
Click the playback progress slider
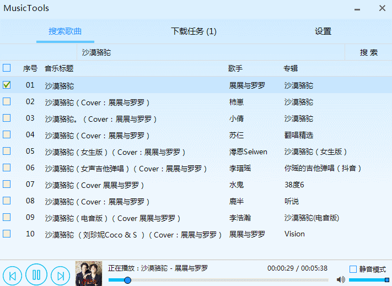pyautogui.click(x=221, y=280)
